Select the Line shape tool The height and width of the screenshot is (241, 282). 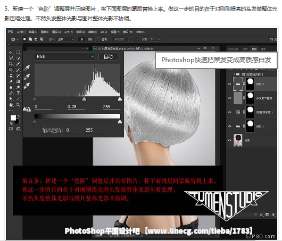coord(18,99)
